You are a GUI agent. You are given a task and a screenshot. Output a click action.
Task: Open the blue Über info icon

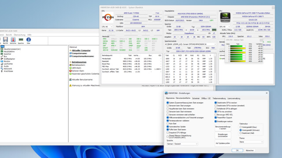tap(28, 39)
